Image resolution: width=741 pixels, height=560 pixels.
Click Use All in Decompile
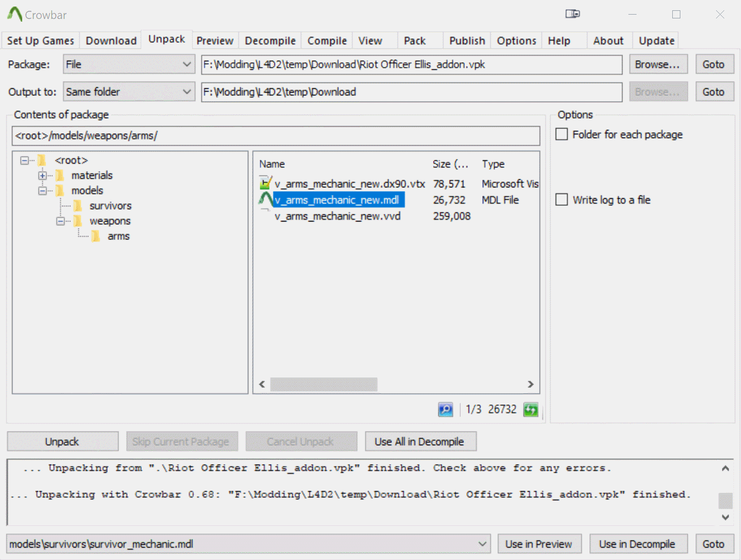419,441
